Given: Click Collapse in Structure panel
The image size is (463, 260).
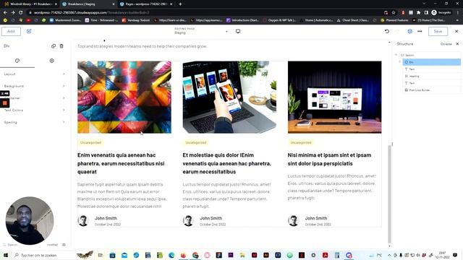Looking at the screenshot, I should pos(446,44).
